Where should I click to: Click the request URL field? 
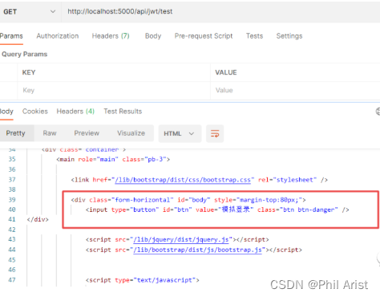coord(220,12)
